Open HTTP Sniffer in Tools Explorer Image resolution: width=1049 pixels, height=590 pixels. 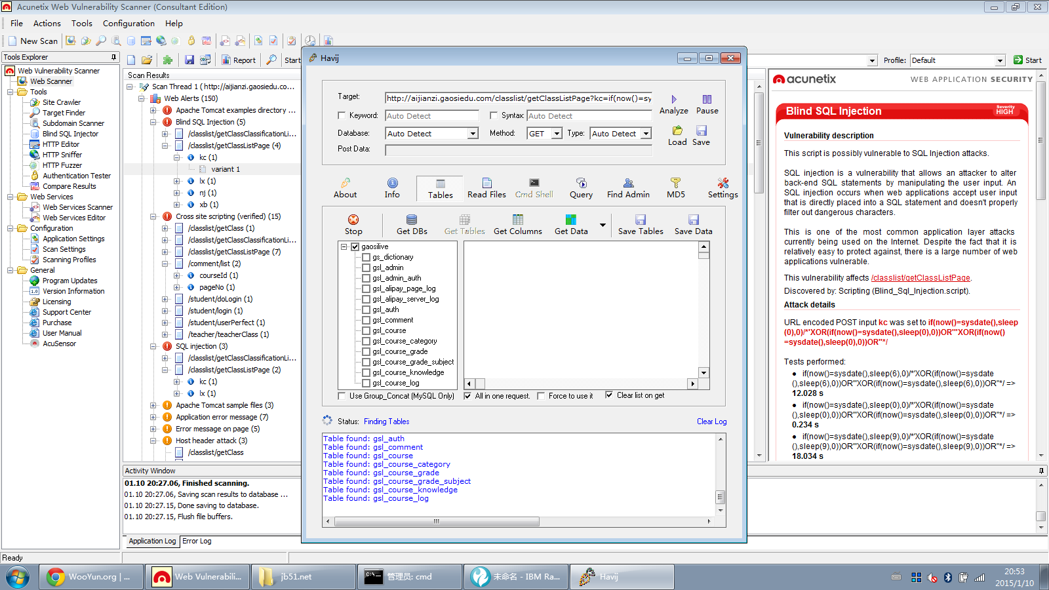(x=62, y=155)
